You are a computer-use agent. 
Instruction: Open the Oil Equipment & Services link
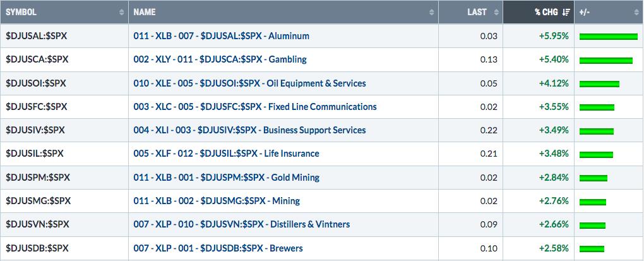click(250, 83)
